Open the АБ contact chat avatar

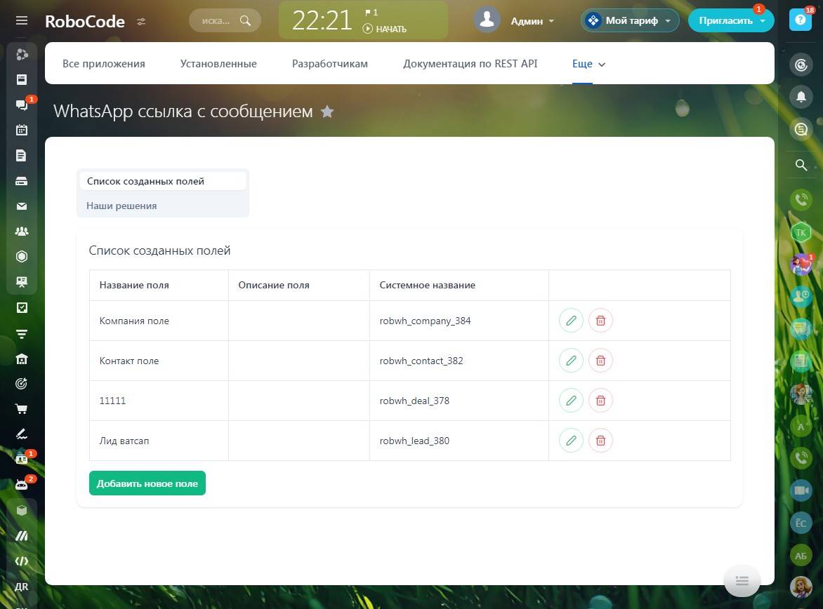coord(801,556)
